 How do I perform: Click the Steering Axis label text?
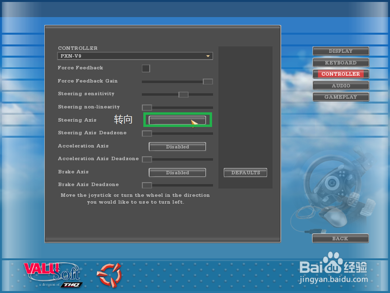pos(77,120)
